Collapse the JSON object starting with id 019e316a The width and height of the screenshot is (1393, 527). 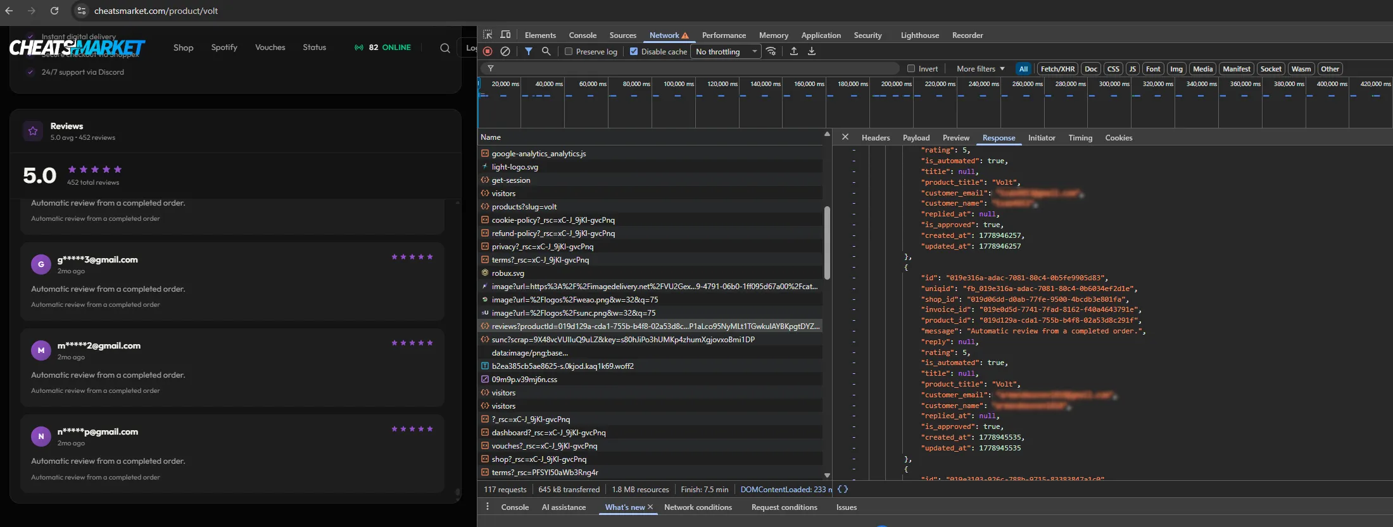[854, 267]
